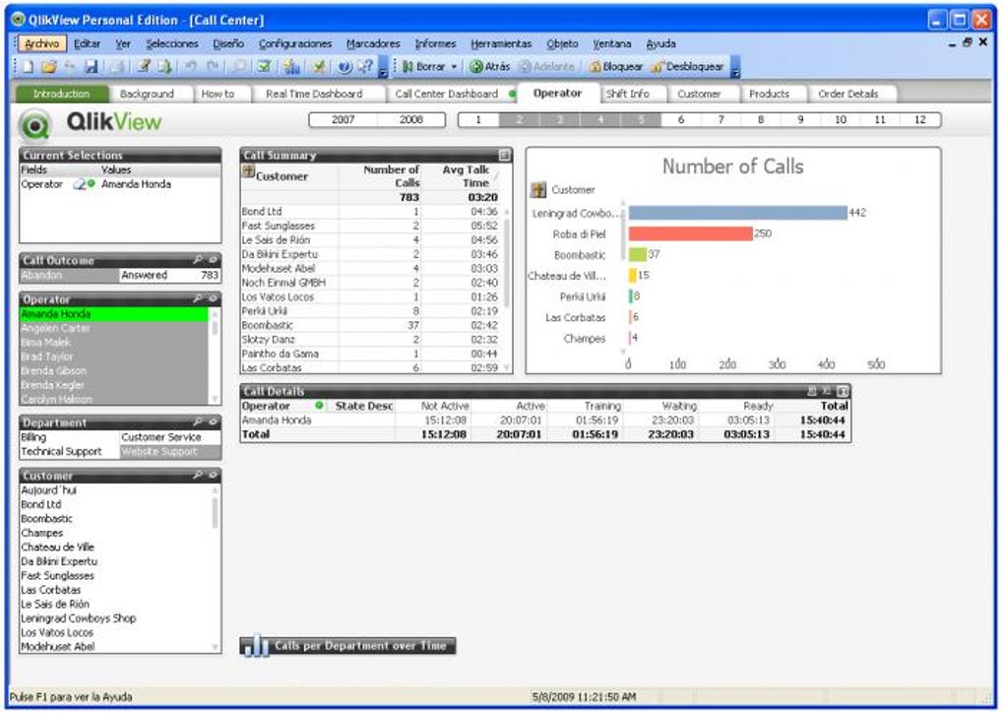The width and height of the screenshot is (1004, 713).
Task: Click the Atrás back button
Action: pyautogui.click(x=490, y=67)
